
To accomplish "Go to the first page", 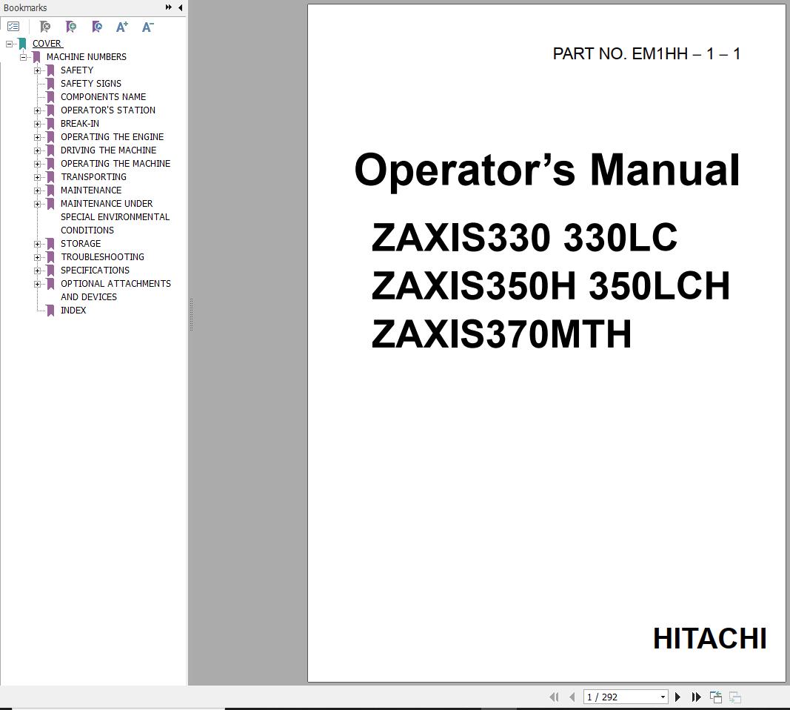I will pyautogui.click(x=555, y=697).
